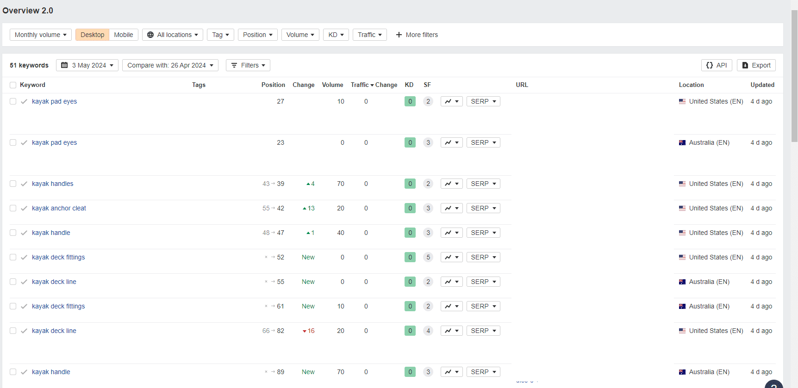
Task: Click SF badge 4 for kayak deck line US
Action: [428, 331]
